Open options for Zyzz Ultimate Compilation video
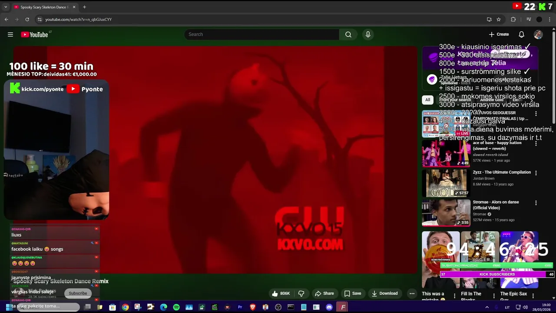Viewport: 556px width, 313px height. click(536, 173)
